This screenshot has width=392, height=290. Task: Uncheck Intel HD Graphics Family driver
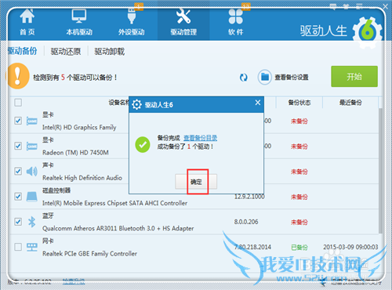[x=18, y=121]
